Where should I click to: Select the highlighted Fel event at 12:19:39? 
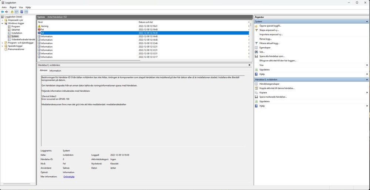point(143,33)
